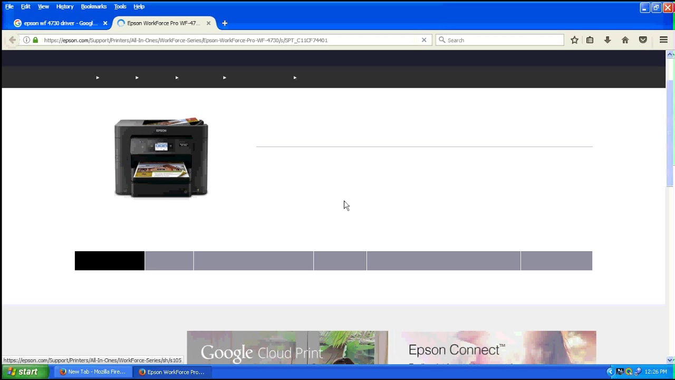Click Google favicon on first tab
Viewport: 675px width, 380px height.
[17, 23]
